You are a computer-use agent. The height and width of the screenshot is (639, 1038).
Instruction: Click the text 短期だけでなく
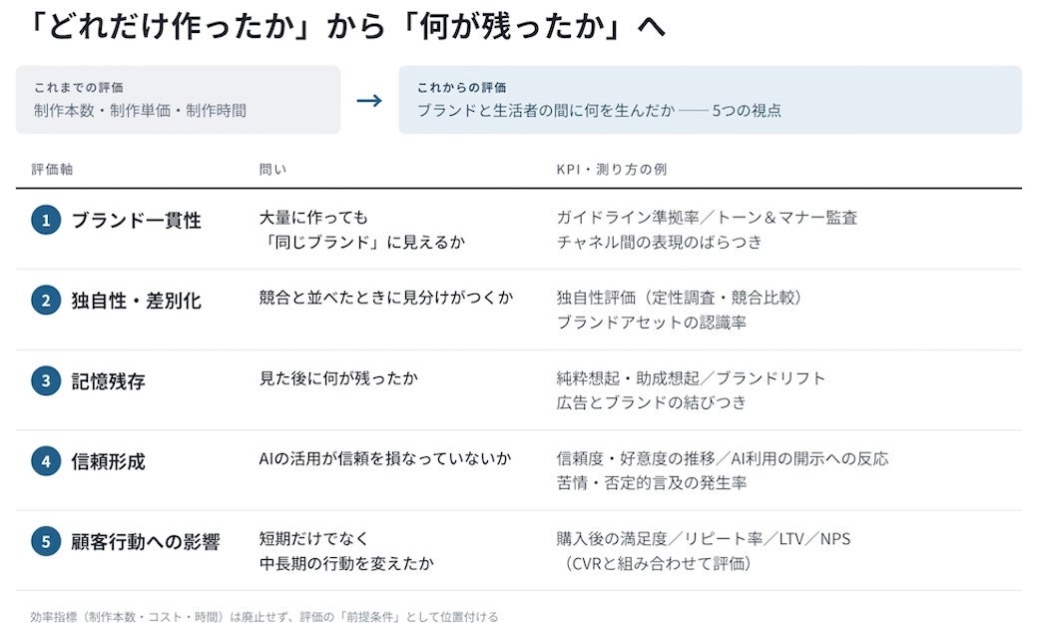(x=313, y=538)
